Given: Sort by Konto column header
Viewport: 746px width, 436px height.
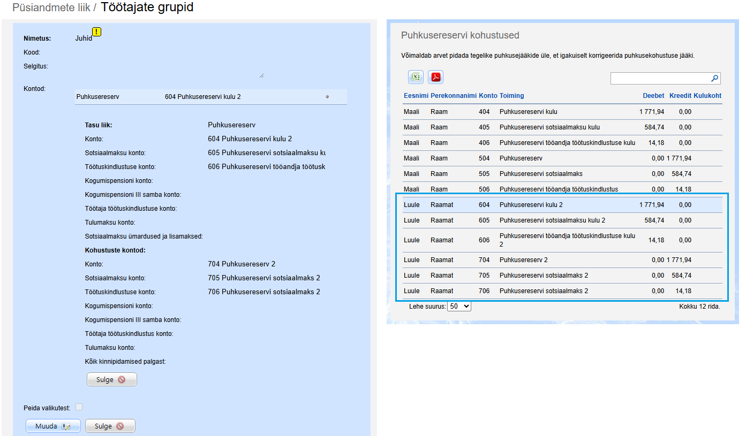Looking at the screenshot, I should point(488,96).
